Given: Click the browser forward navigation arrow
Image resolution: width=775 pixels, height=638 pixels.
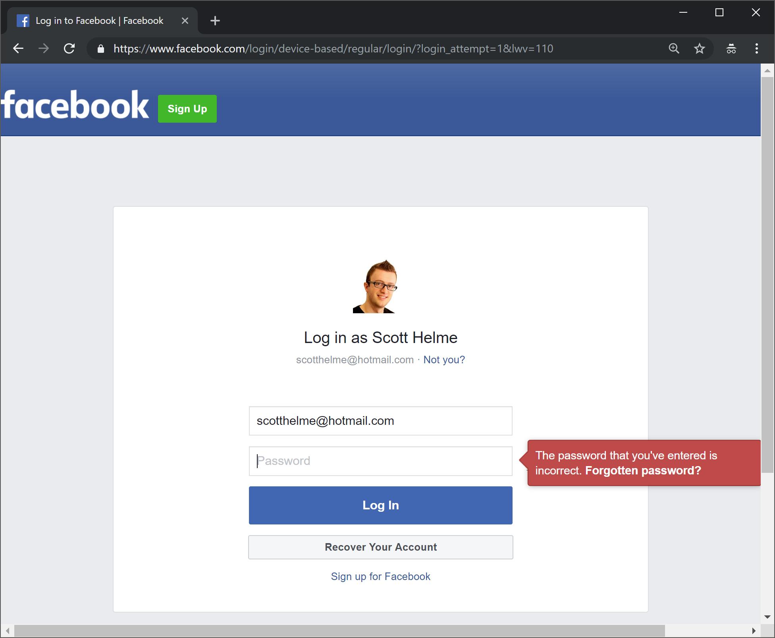Looking at the screenshot, I should [x=44, y=49].
